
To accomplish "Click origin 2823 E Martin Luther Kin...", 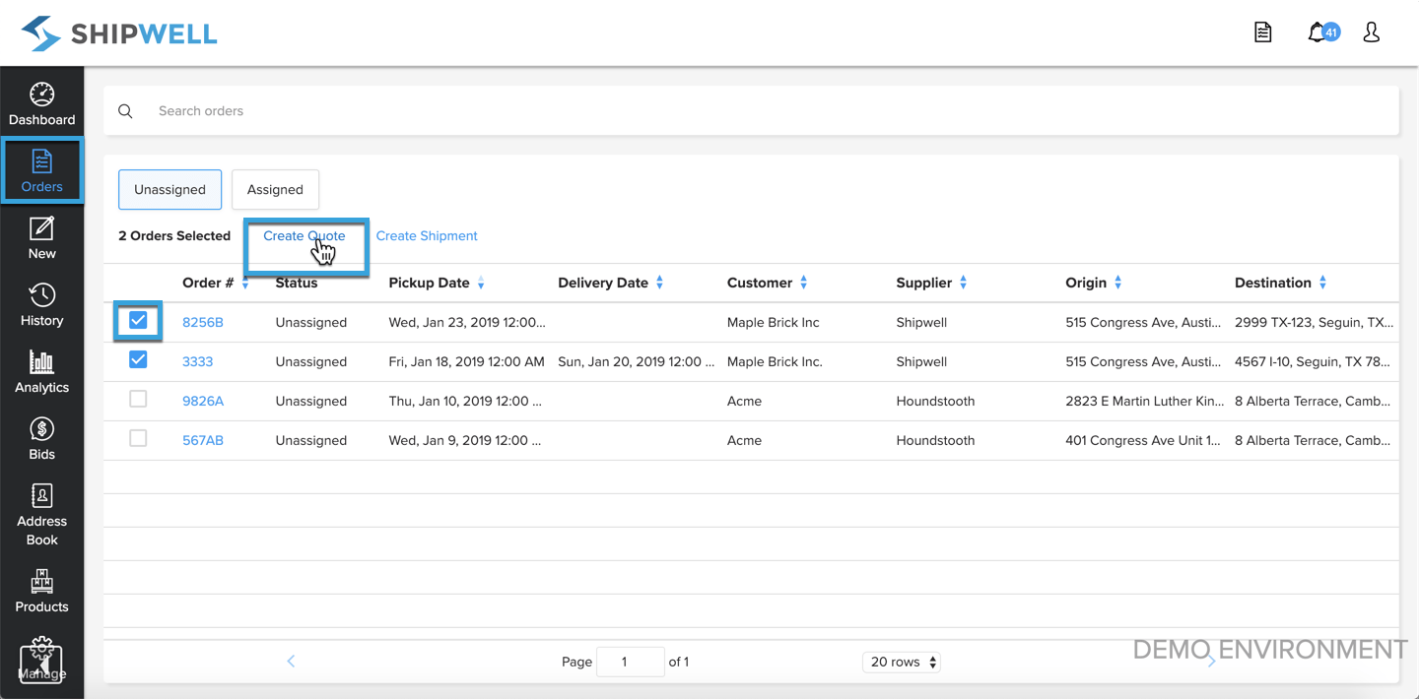I will (x=1143, y=401).
